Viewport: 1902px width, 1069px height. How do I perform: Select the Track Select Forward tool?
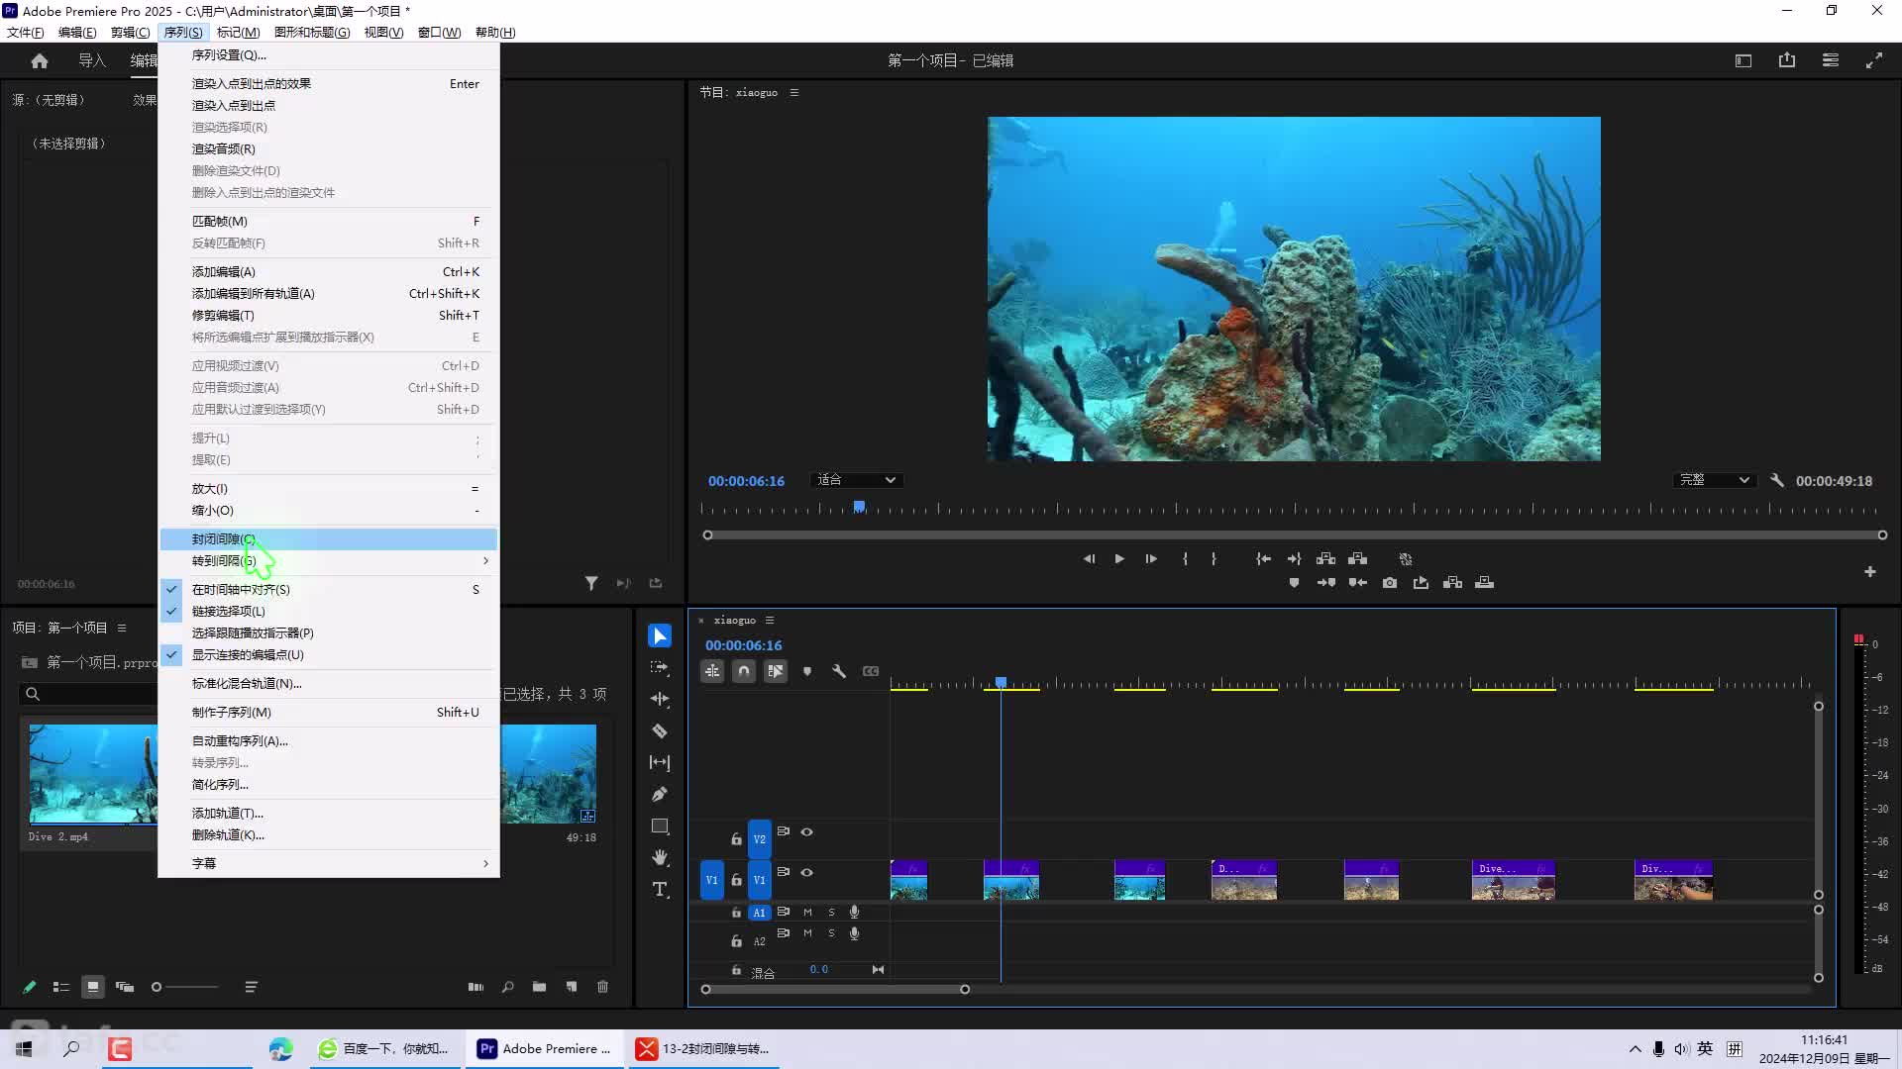[x=660, y=668]
